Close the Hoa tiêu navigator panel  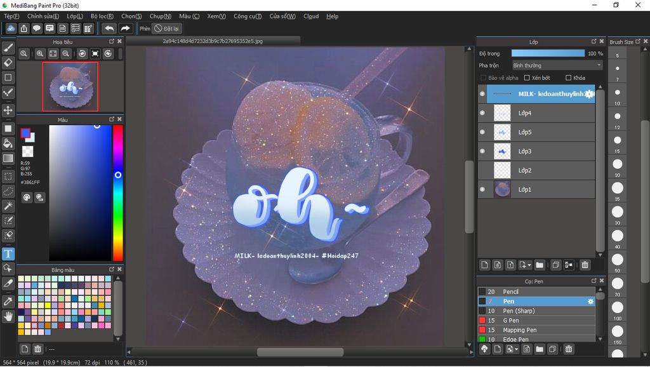point(119,41)
